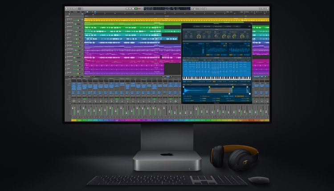Click the first yellow-ringed knob in Sampler

pyautogui.click(x=199, y=37)
